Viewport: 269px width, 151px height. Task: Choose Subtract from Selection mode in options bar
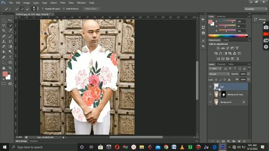pos(27,9)
